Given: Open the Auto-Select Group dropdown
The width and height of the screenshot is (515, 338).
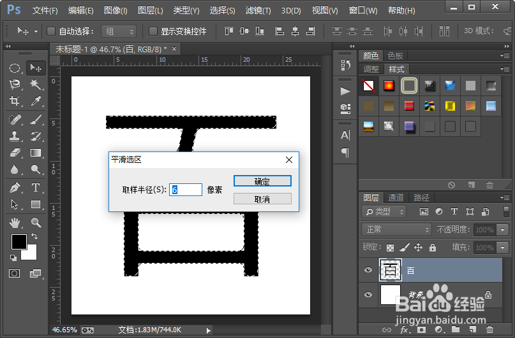Looking at the screenshot, I should (x=119, y=31).
